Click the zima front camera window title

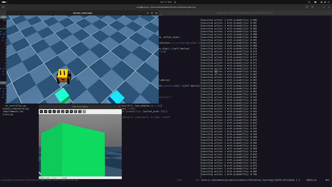coord(80,106)
